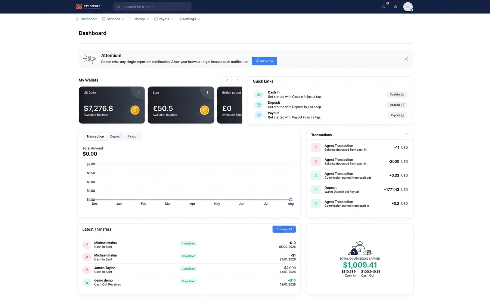Expand the Settings menu

(x=189, y=19)
